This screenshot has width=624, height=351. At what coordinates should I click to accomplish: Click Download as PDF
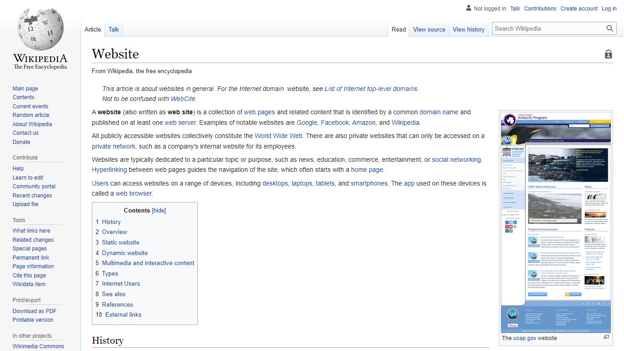click(35, 311)
